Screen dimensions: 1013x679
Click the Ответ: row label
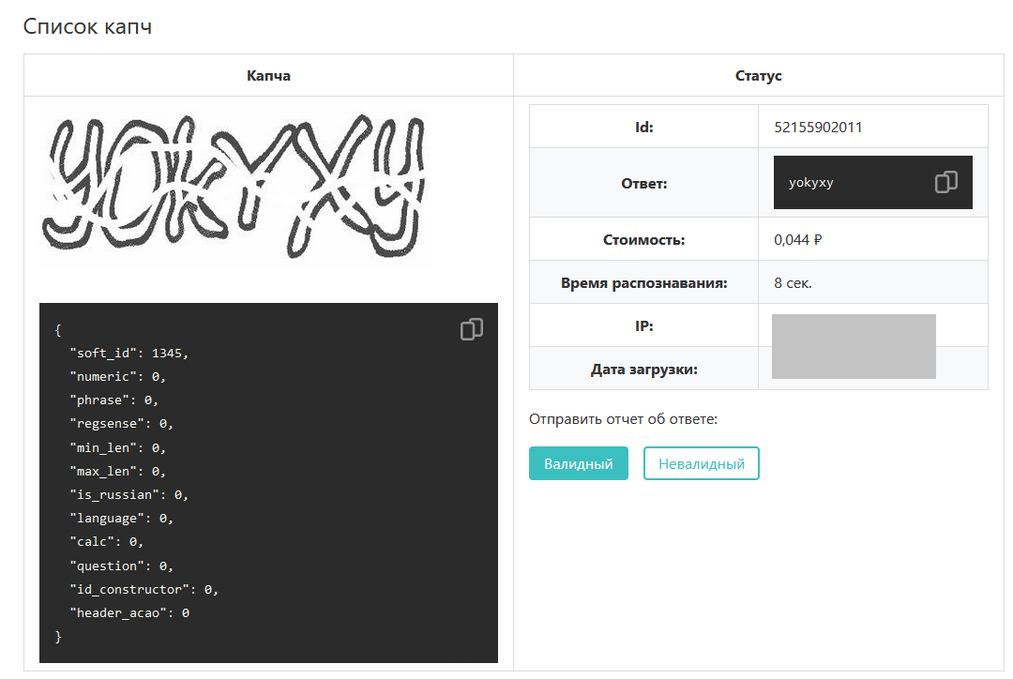coord(643,183)
